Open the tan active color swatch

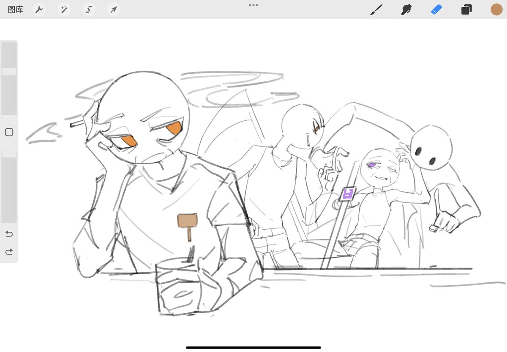(496, 9)
